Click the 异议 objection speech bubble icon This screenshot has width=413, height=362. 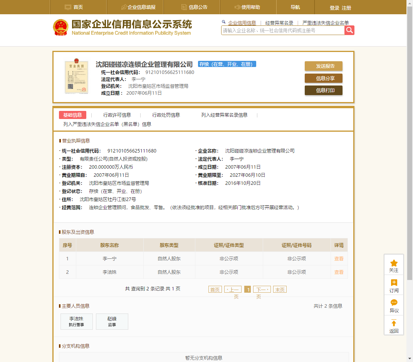[394, 303]
